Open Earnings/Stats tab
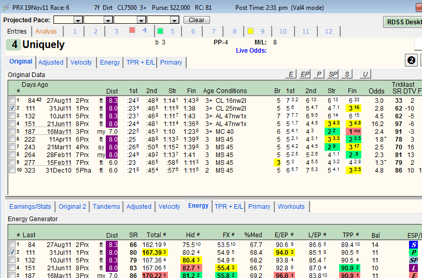The image size is (422, 278). pyautogui.click(x=30, y=207)
